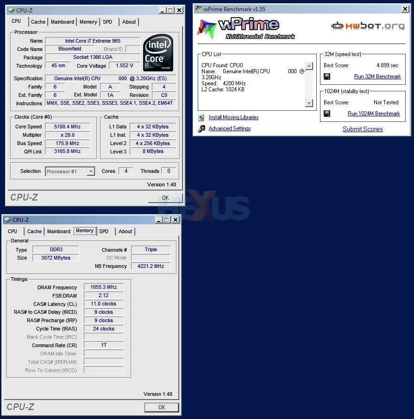Screen dimensions: 414x419
Task: Click the QPI Link value 3165.8 MHz
Action: coord(67,151)
